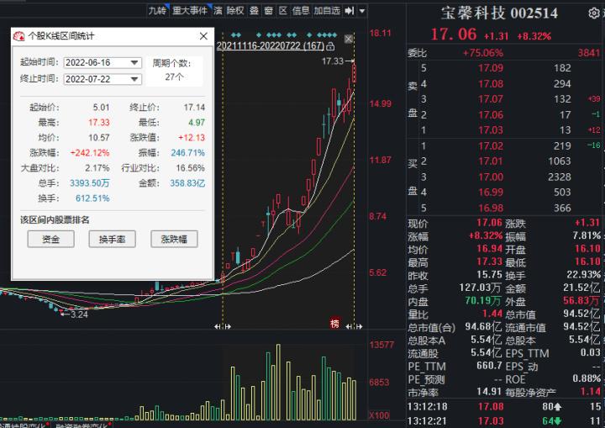Click the 涨跌幅 ranking button
The image size is (605, 428).
pos(174,239)
